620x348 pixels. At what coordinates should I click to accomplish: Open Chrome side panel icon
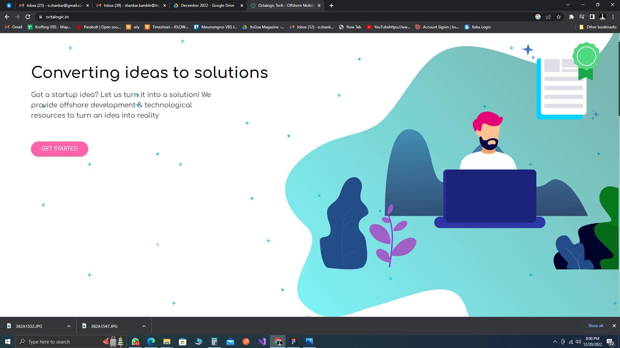pyautogui.click(x=592, y=17)
